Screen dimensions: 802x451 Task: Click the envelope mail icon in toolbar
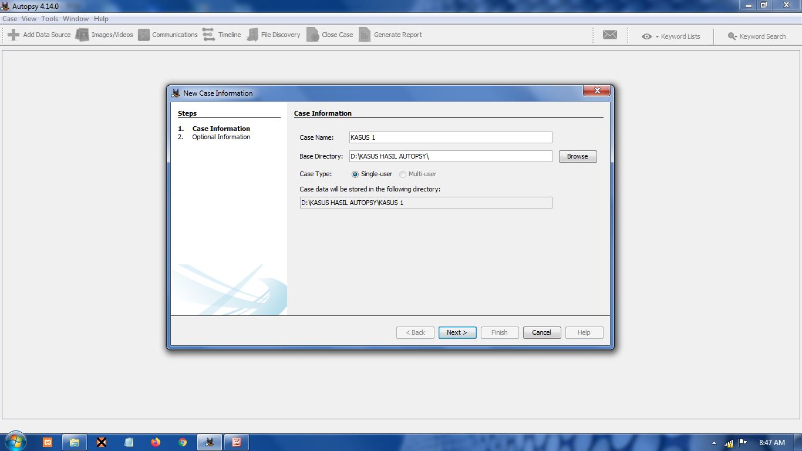[x=610, y=35]
